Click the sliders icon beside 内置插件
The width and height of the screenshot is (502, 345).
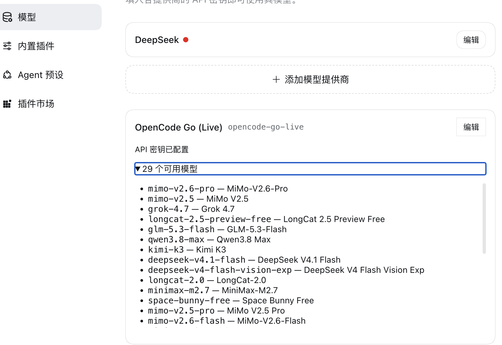pos(7,46)
